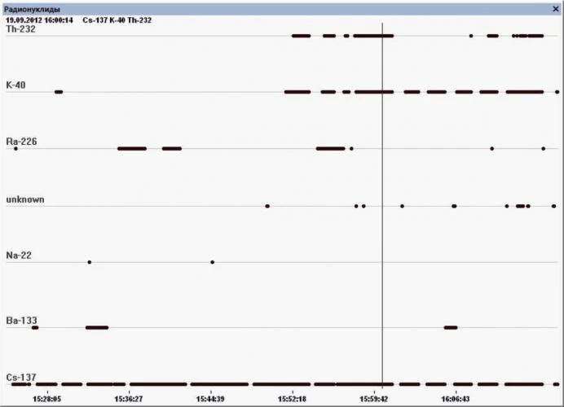
Task: Select the 15:52:18 time axis tick
Action: click(292, 399)
